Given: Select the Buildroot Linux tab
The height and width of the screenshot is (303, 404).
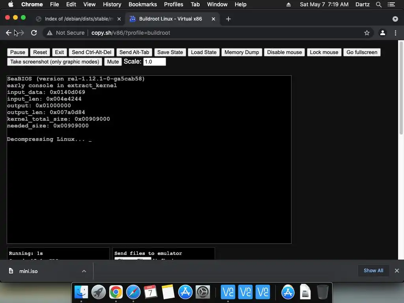Looking at the screenshot, I should [170, 19].
